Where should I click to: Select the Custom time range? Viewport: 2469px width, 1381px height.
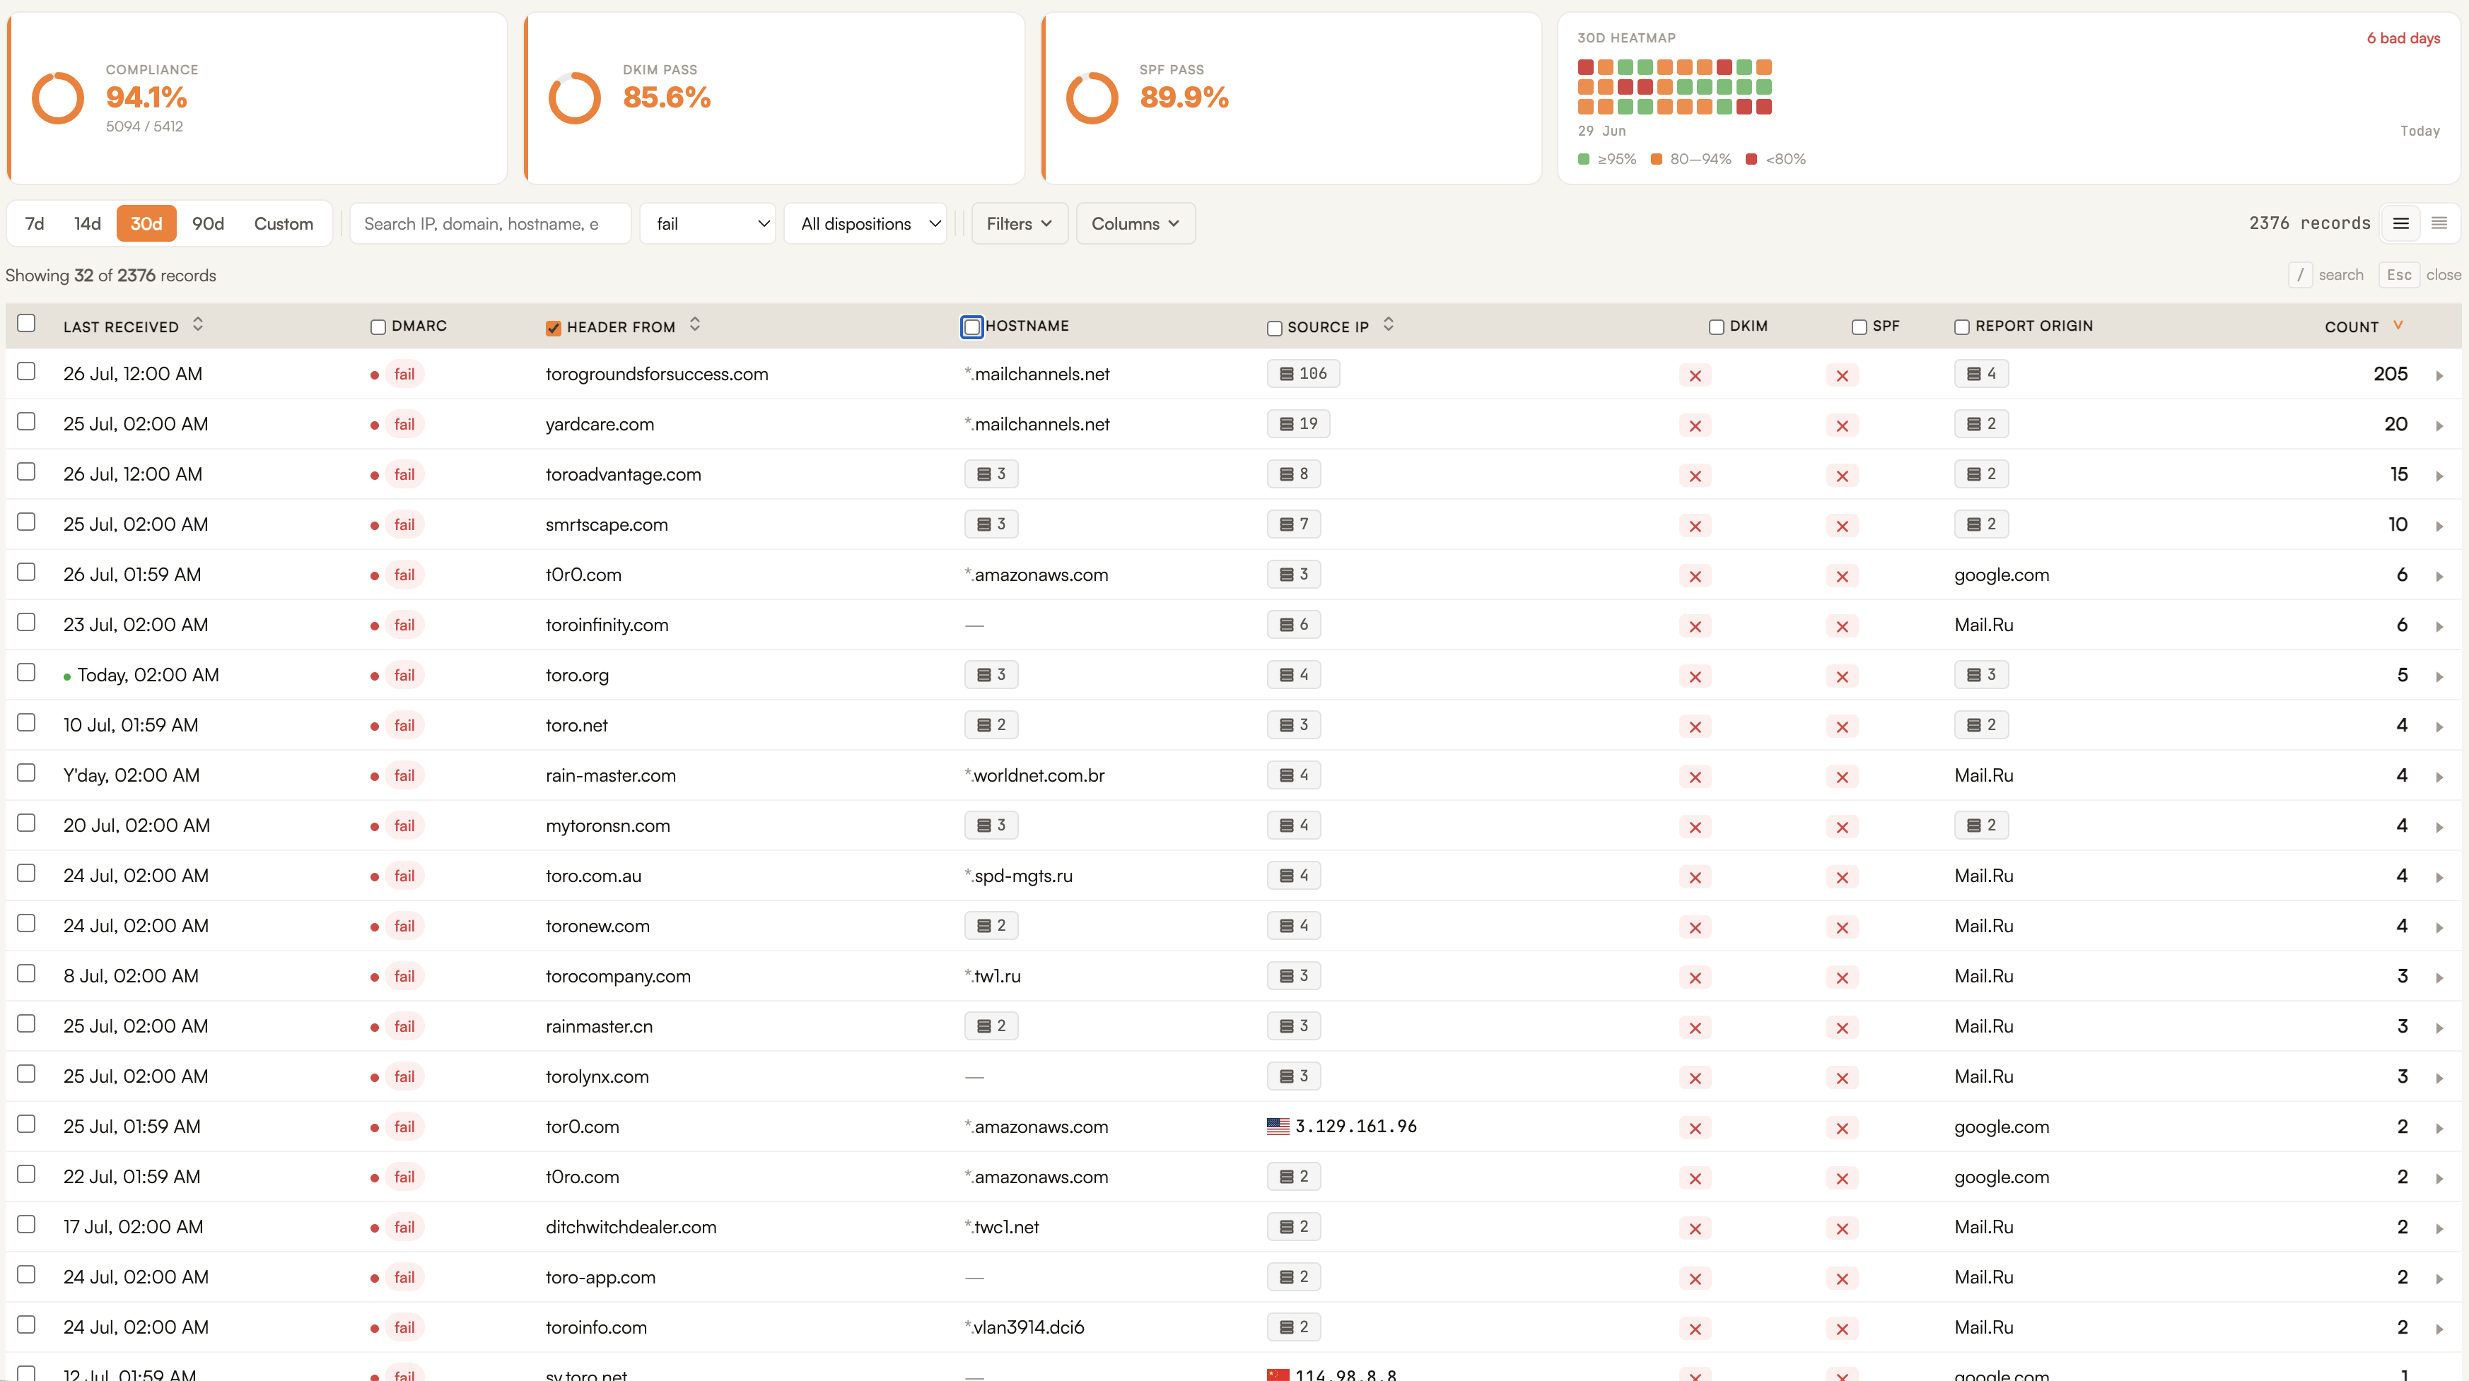click(x=284, y=223)
